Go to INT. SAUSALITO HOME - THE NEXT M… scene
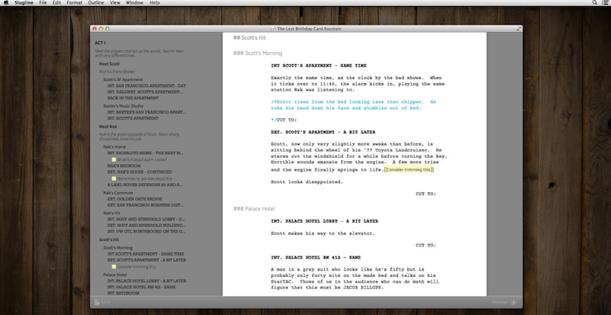Image resolution: width=611 pixels, height=315 pixels. click(145, 153)
